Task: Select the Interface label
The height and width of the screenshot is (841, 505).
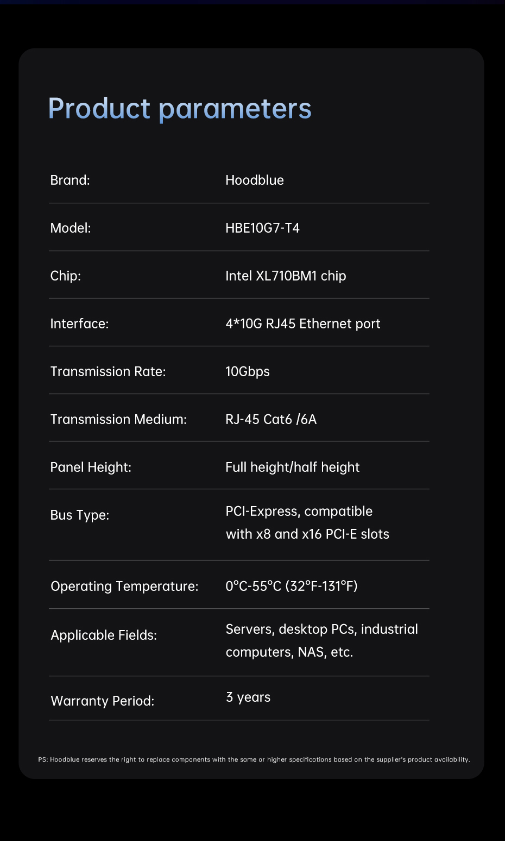Action: click(79, 323)
